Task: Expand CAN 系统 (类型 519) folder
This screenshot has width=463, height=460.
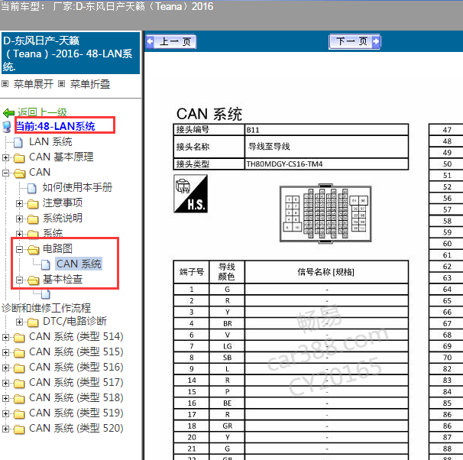Action: [5, 414]
